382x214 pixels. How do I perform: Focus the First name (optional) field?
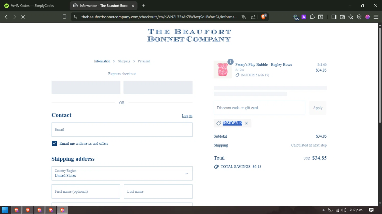[x=86, y=191]
